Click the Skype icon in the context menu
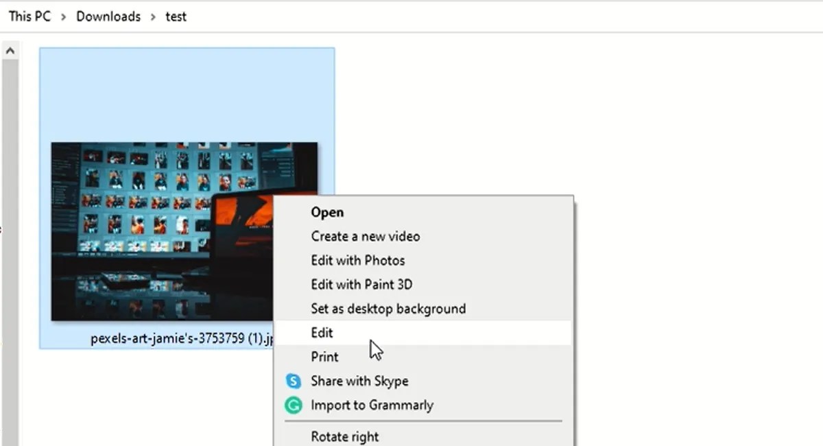 click(x=293, y=381)
